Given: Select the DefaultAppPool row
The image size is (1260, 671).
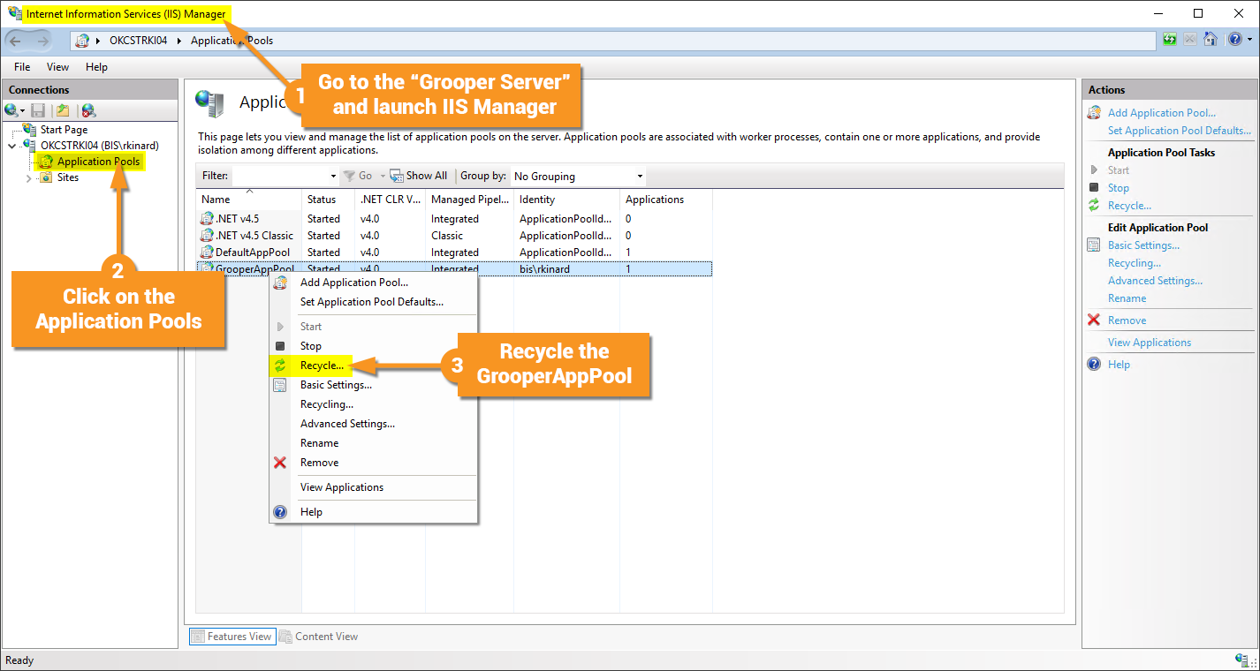Looking at the screenshot, I should [x=453, y=253].
